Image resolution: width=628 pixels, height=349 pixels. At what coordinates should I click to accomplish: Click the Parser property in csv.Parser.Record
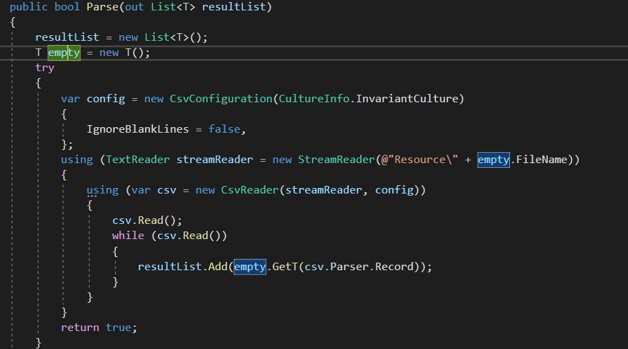coord(349,267)
